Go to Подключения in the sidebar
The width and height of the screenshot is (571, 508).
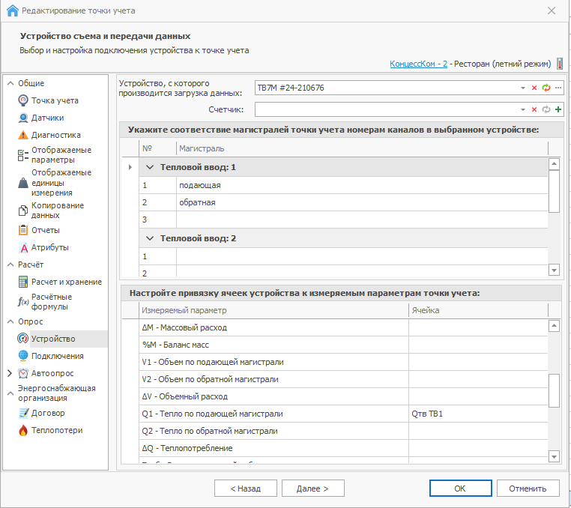point(57,356)
